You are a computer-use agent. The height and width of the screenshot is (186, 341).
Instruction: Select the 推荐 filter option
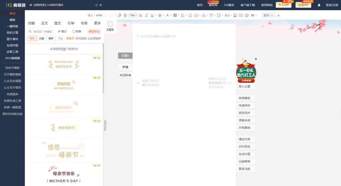click(x=32, y=38)
